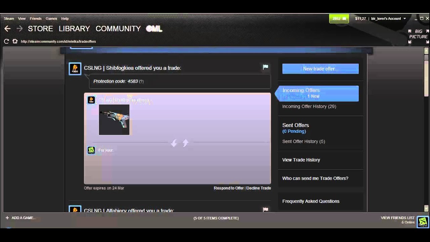The height and width of the screenshot is (242, 430).
Task: Open Sent Offers section
Action: (x=296, y=125)
